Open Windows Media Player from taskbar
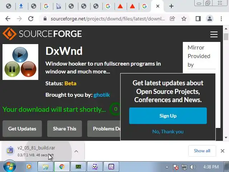The height and width of the screenshot is (172, 229). (x=29, y=167)
